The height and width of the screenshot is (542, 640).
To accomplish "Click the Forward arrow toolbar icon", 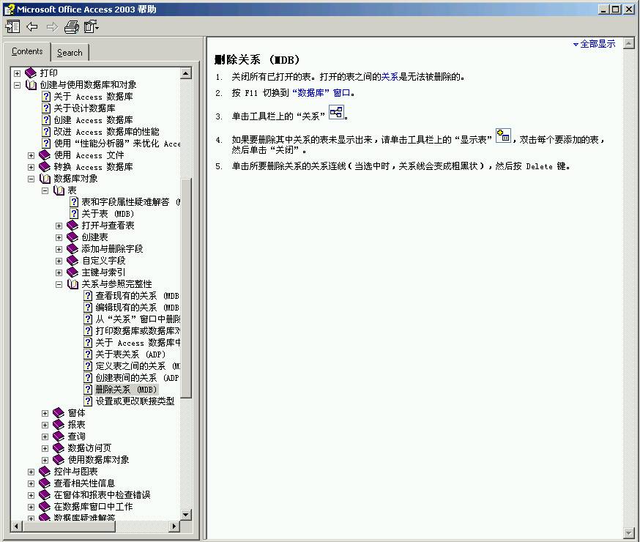I will 52,27.
